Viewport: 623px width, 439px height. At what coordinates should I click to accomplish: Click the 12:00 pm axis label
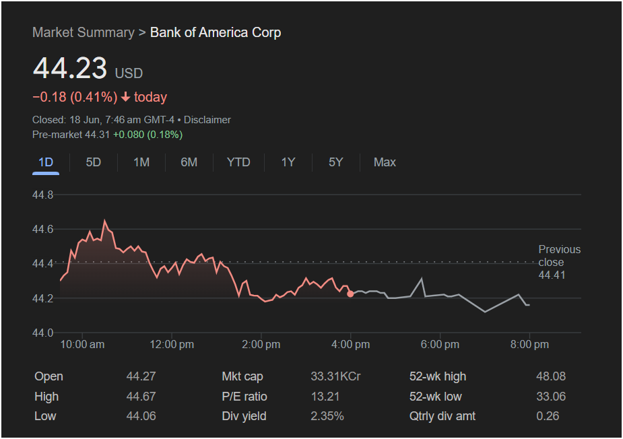point(172,345)
